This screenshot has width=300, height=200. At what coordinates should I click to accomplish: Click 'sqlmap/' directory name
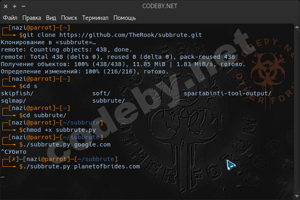pyautogui.click(x=13, y=101)
